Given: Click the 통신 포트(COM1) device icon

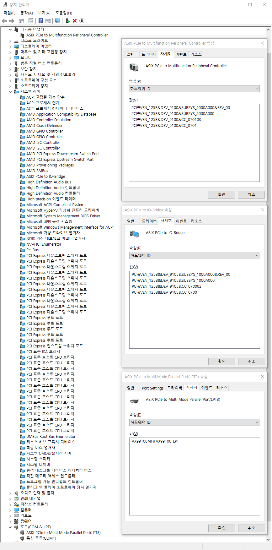Looking at the screenshot, I should point(22,538).
